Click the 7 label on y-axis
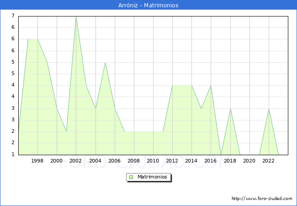This screenshot has width=297, height=206. [x=13, y=16]
